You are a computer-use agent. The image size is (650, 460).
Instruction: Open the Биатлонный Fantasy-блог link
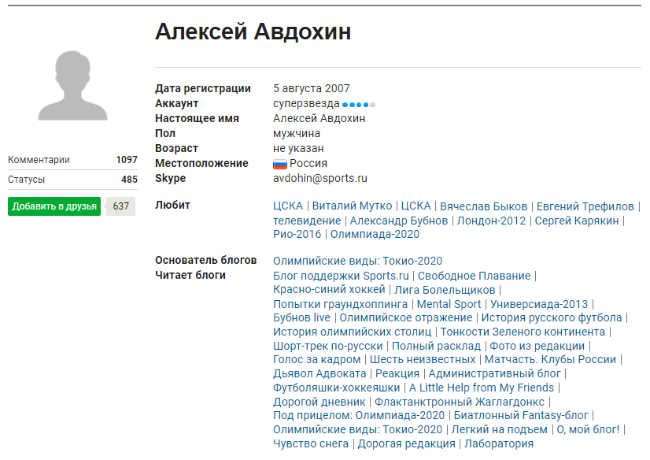pyautogui.click(x=521, y=415)
